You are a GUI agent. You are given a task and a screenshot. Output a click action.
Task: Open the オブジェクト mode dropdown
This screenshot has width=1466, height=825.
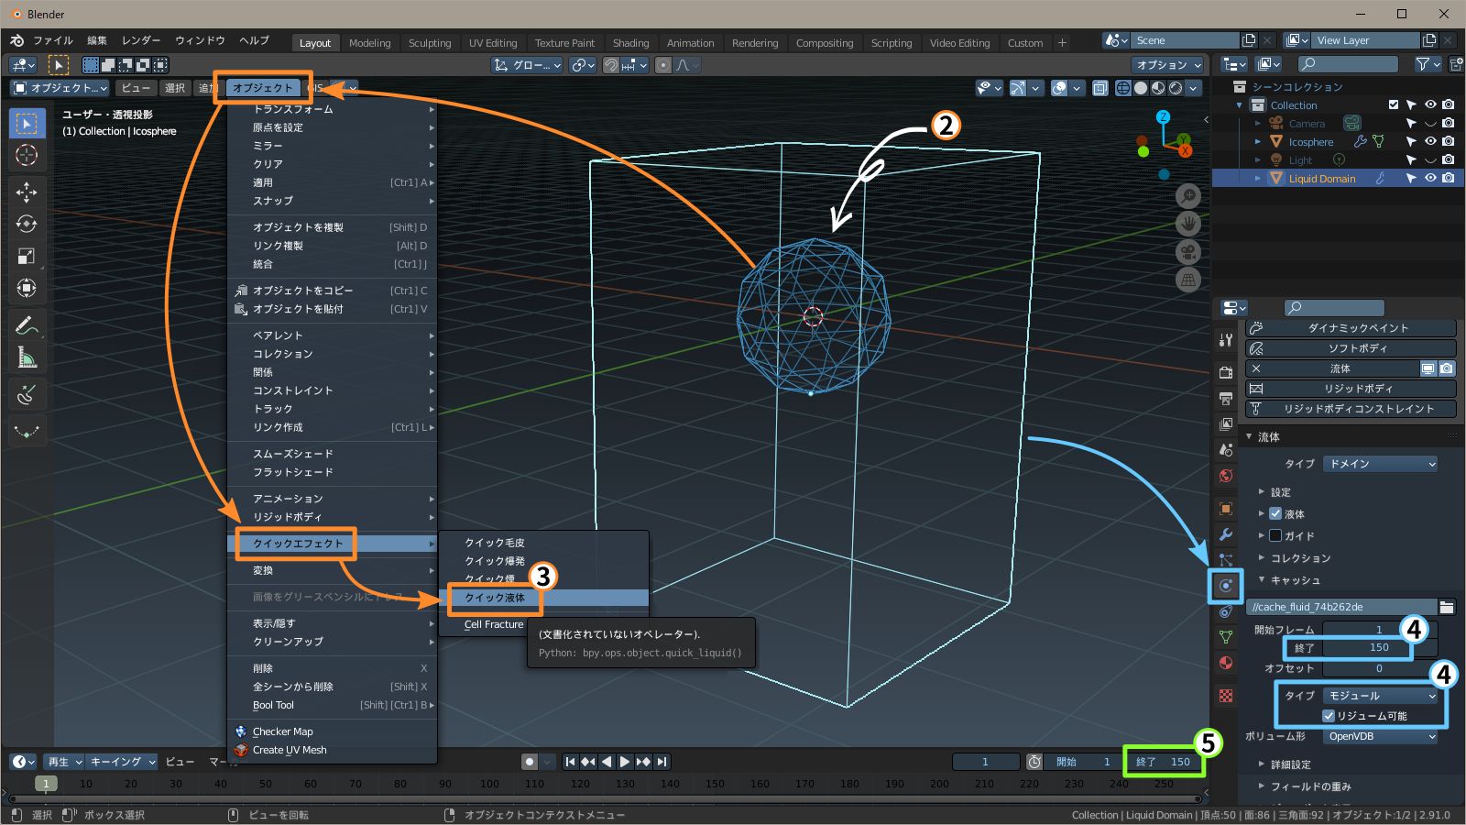tap(60, 88)
